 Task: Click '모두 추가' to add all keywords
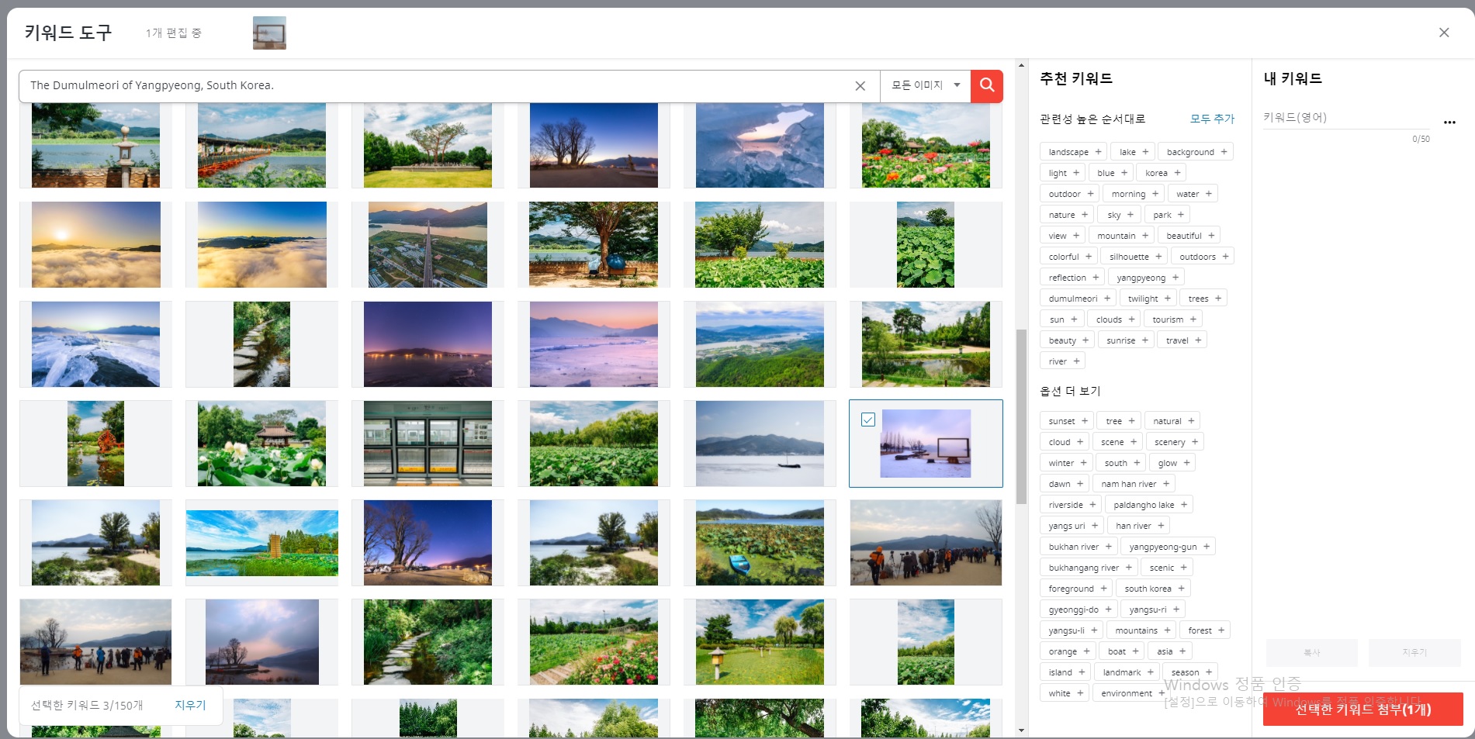(x=1212, y=119)
